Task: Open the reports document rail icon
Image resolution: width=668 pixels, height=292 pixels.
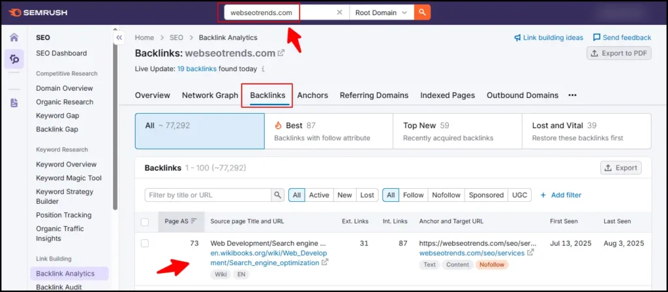Action: pyautogui.click(x=14, y=103)
